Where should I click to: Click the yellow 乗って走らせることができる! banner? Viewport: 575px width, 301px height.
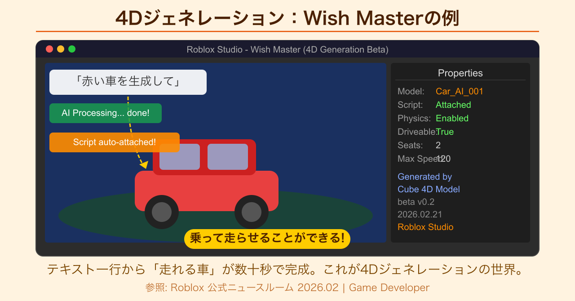click(x=267, y=238)
